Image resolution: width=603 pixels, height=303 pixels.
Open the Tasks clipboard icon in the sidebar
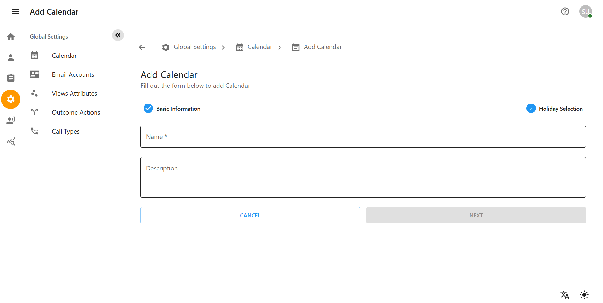(x=10, y=78)
